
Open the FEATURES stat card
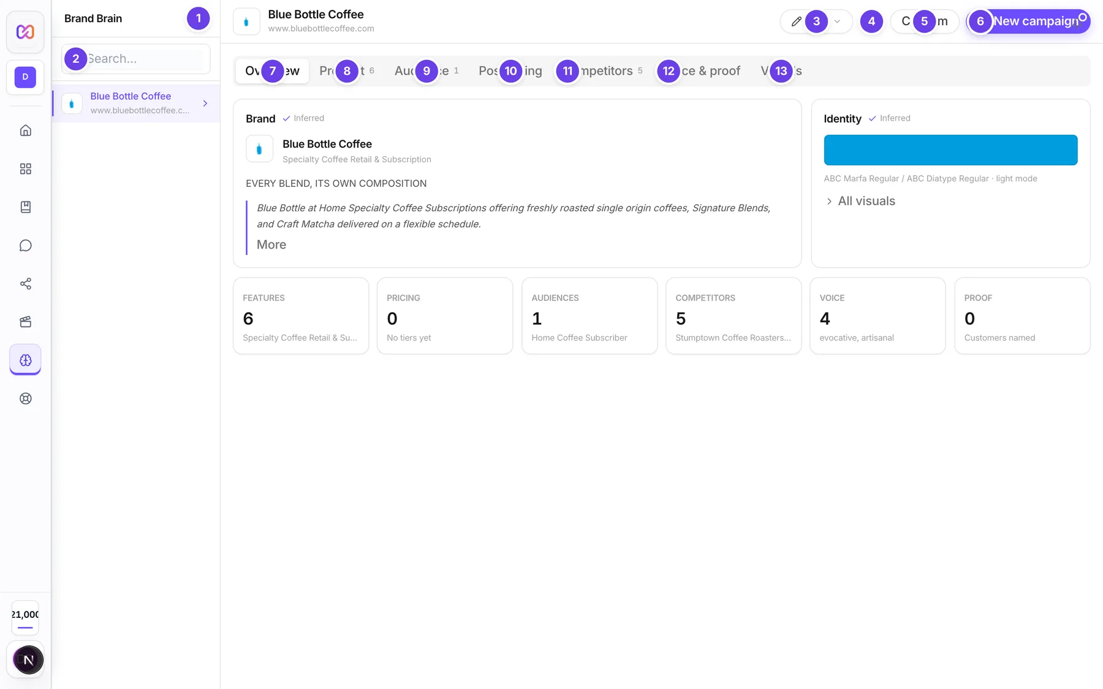point(301,316)
